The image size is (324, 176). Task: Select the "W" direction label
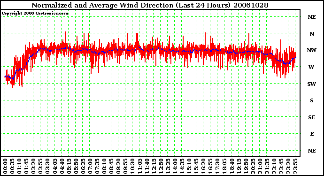click(311, 67)
